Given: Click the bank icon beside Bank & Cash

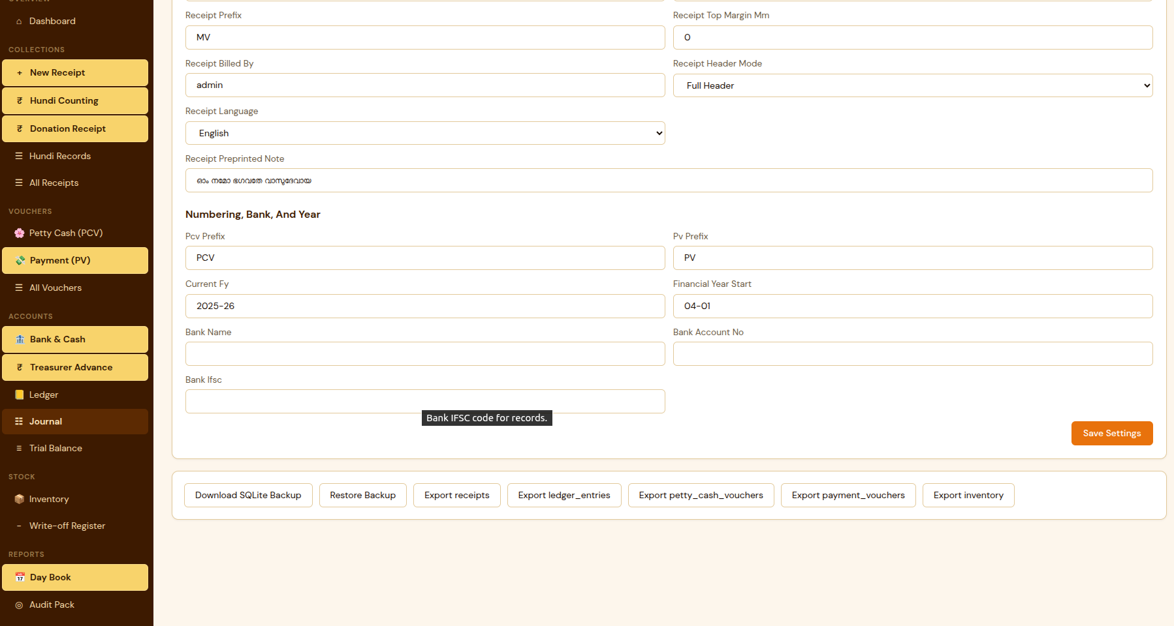Looking at the screenshot, I should (x=20, y=340).
